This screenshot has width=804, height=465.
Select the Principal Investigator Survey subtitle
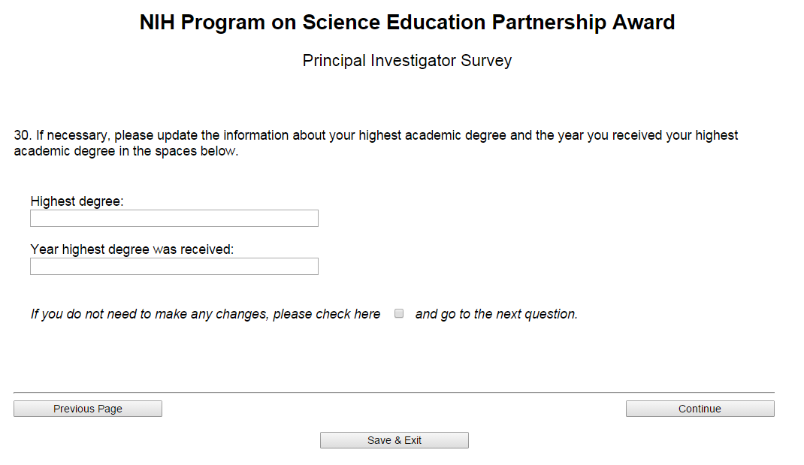coord(407,61)
